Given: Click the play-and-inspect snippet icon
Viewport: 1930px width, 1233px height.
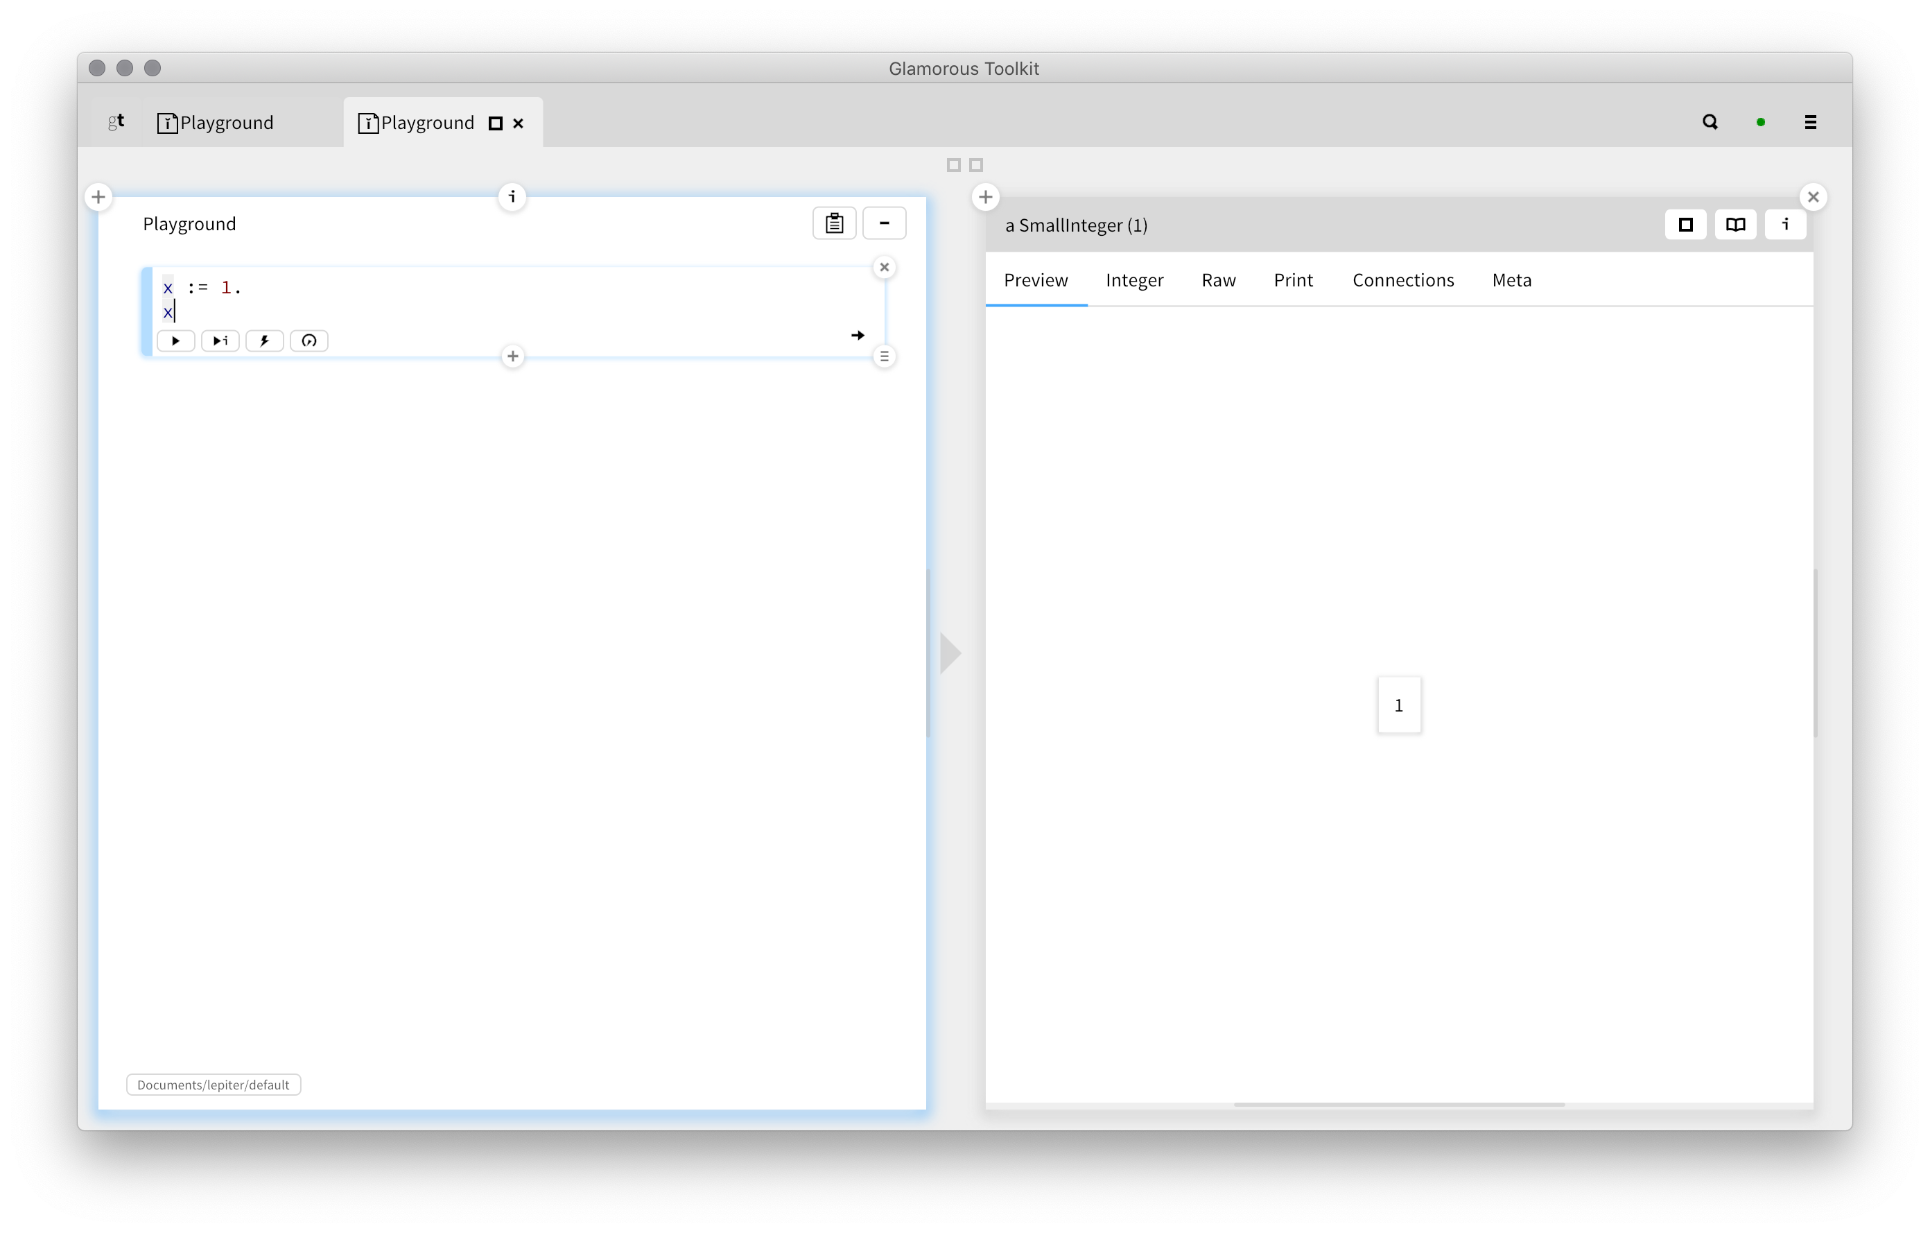Looking at the screenshot, I should pyautogui.click(x=220, y=340).
